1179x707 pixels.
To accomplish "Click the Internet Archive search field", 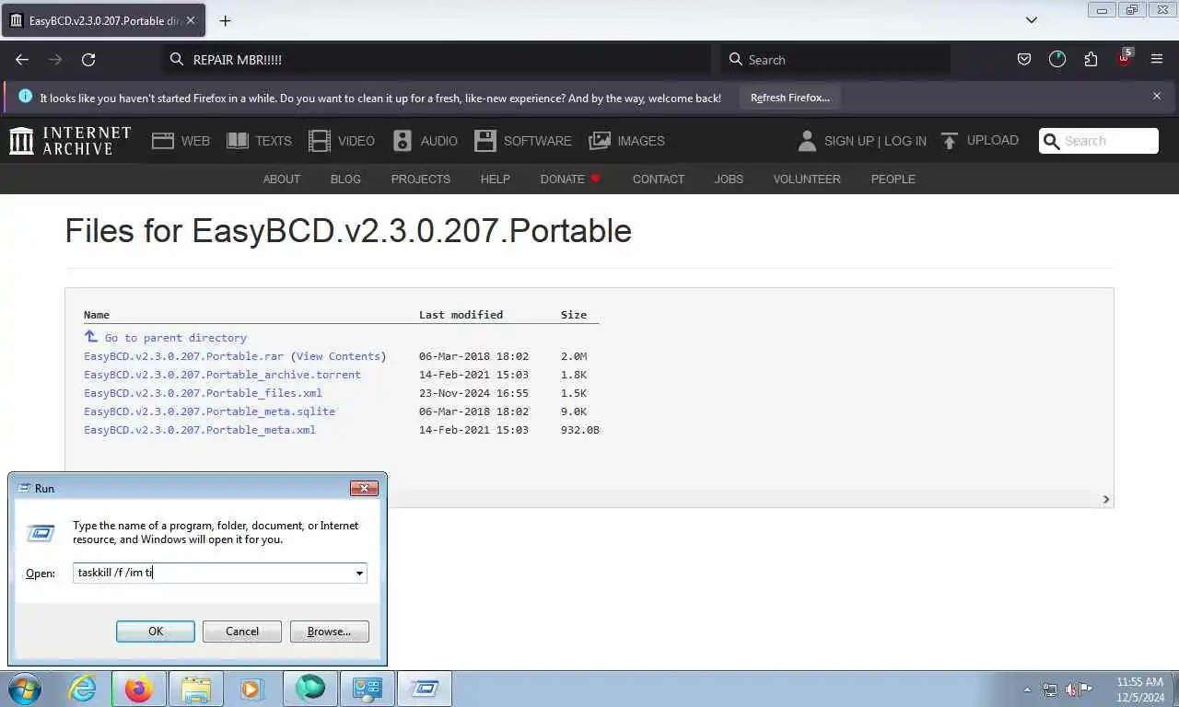I will (1099, 141).
